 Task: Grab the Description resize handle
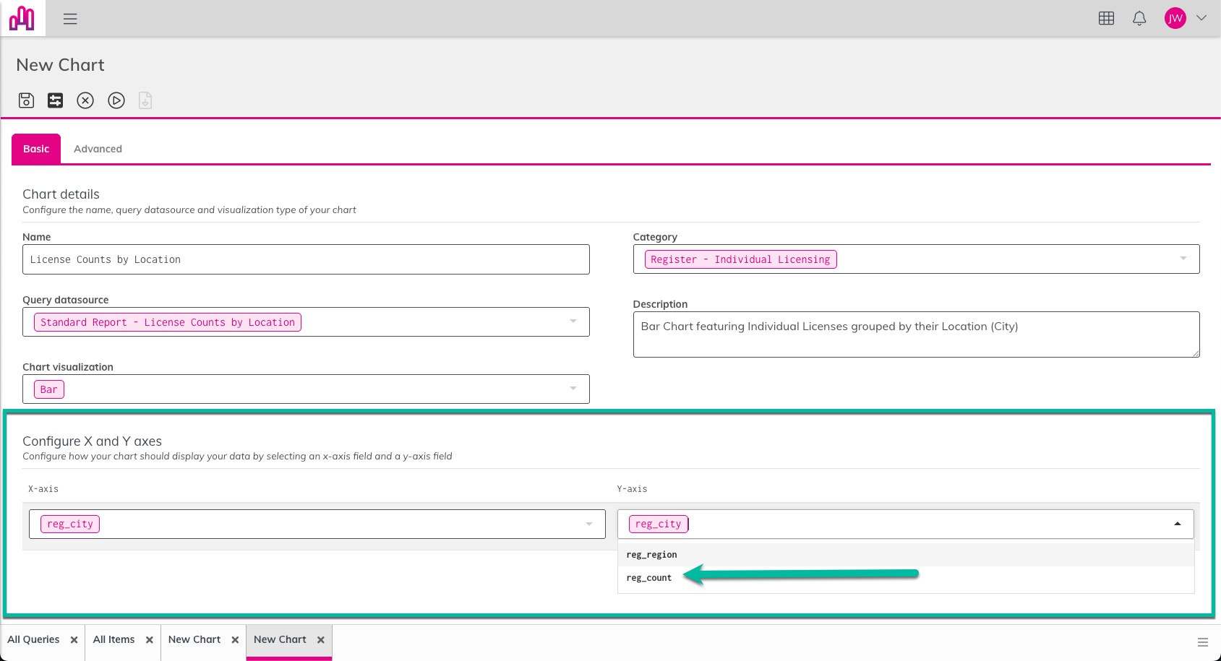coord(1196,353)
